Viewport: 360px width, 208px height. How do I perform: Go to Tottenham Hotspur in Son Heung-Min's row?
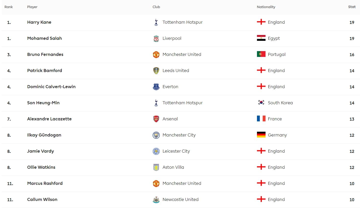point(183,103)
